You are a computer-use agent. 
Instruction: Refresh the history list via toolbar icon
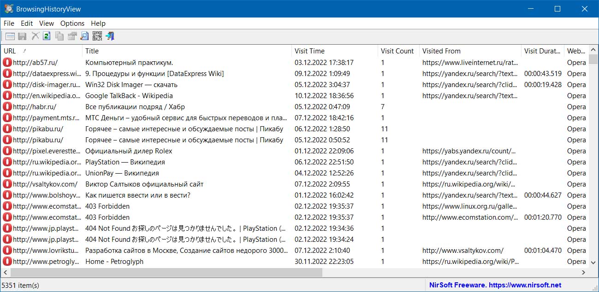pos(47,36)
